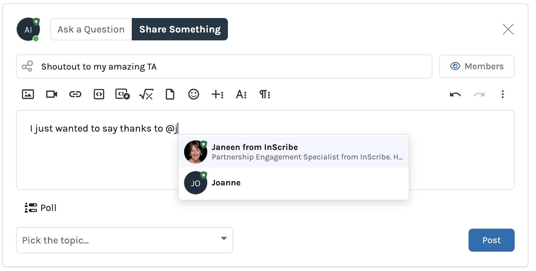Expand the Pick the topic dropdown
The width and height of the screenshot is (536, 271).
pos(125,240)
